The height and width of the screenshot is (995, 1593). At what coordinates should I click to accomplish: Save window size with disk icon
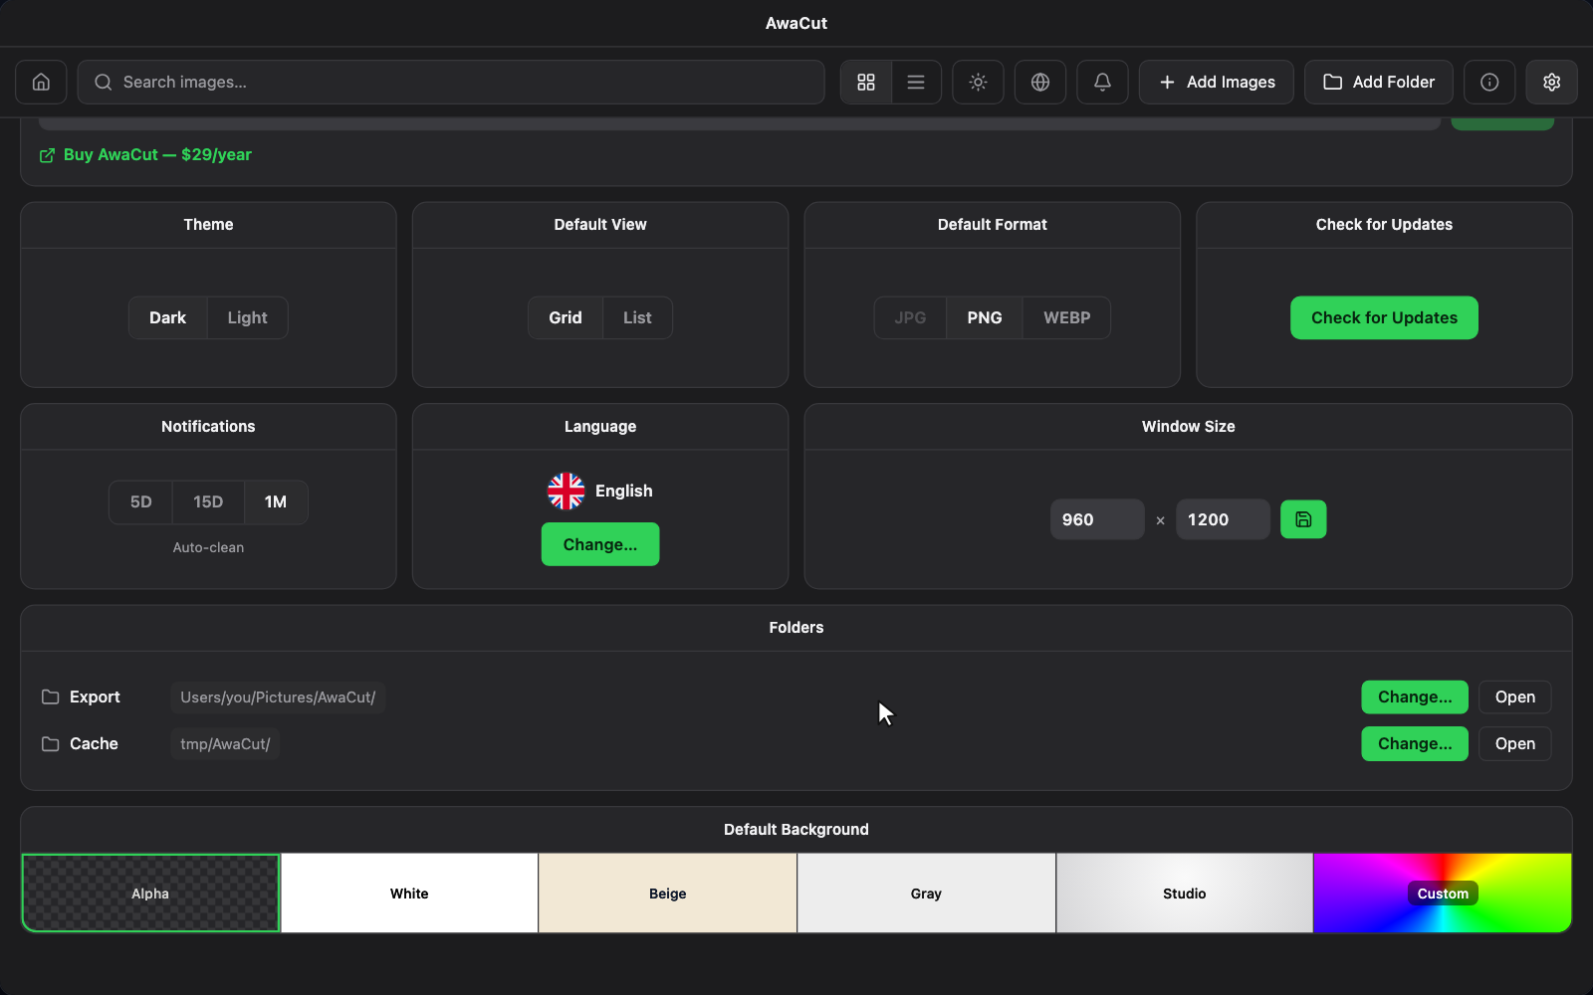1303,519
